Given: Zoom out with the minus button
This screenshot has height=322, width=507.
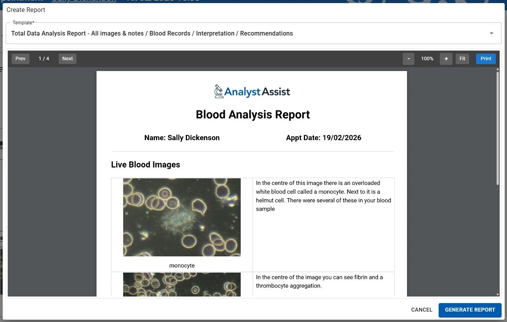Looking at the screenshot, I should tap(409, 59).
